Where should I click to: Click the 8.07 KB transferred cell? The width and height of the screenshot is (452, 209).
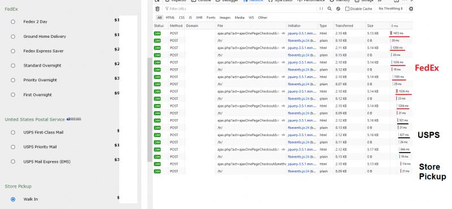coord(350,84)
